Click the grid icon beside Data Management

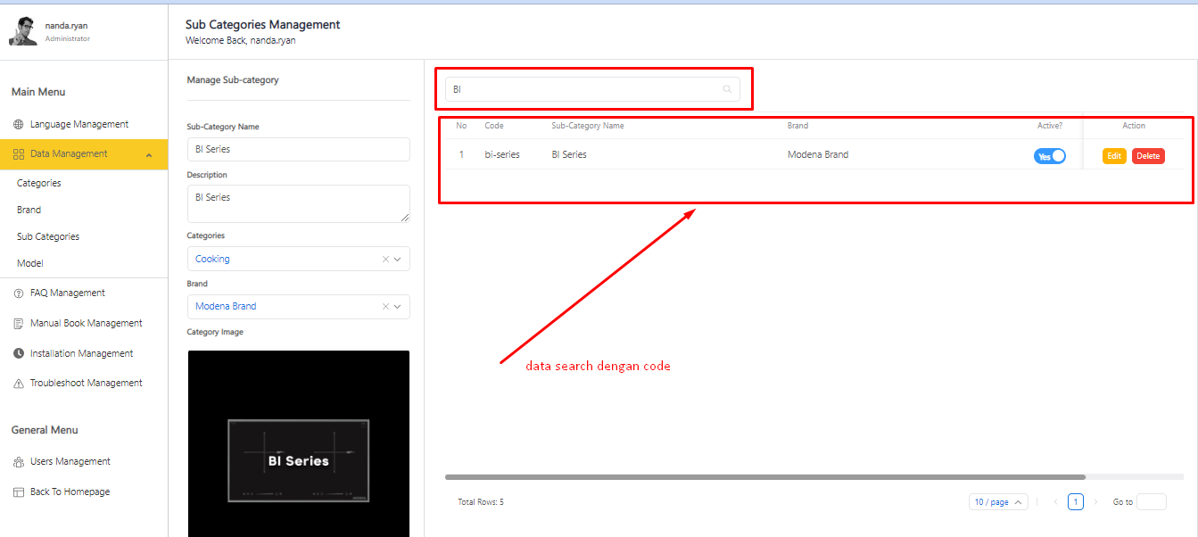(19, 154)
